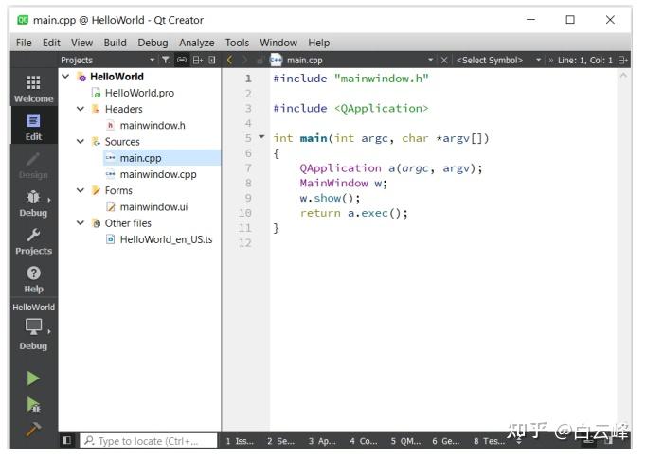Open filter tree options icon
The height and width of the screenshot is (458, 646).
(166, 60)
